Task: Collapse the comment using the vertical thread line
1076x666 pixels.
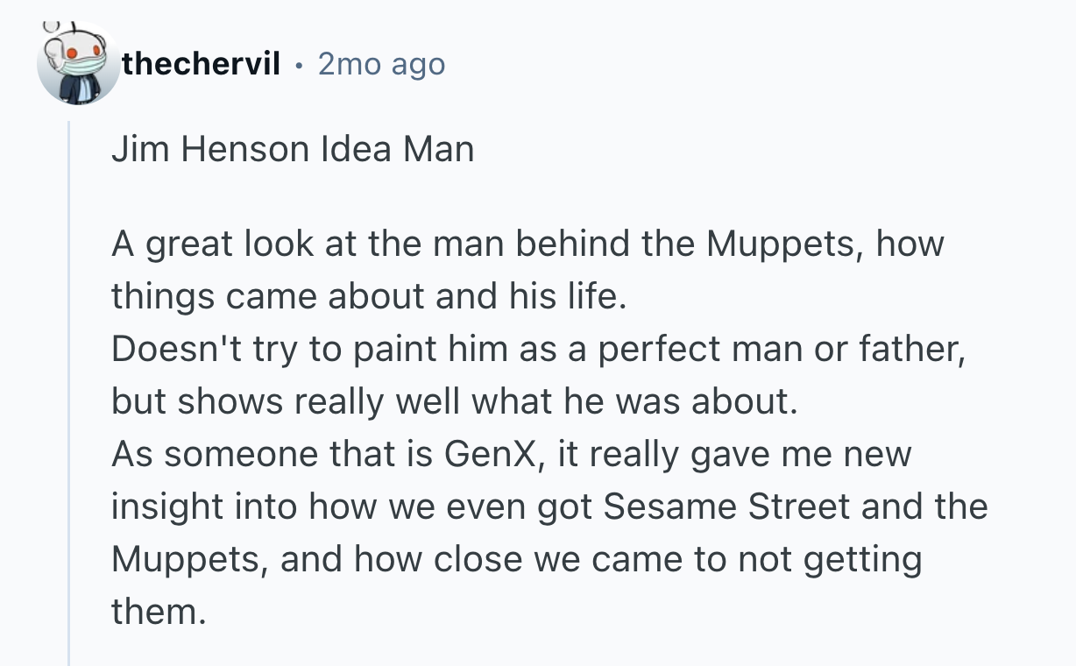Action: [x=69, y=394]
